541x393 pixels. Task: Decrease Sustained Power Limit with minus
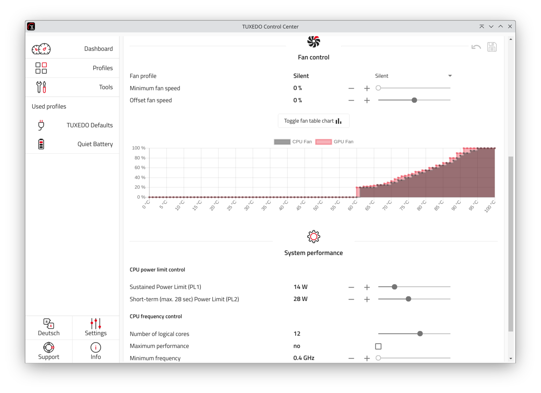351,287
